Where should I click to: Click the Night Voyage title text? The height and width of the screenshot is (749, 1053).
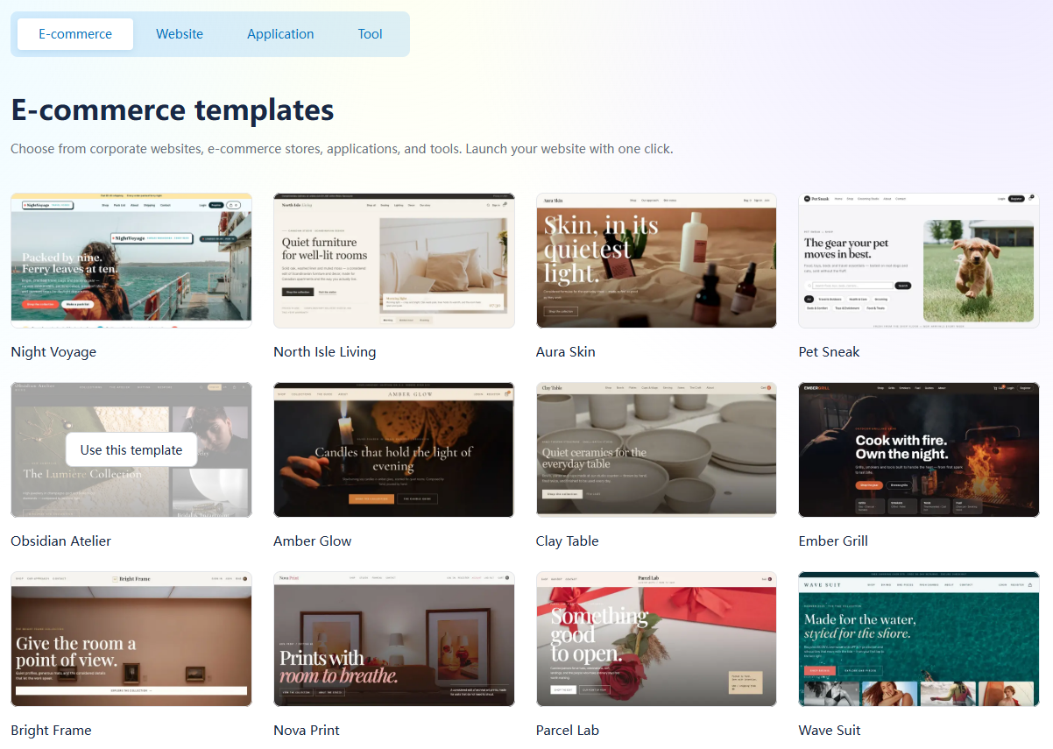click(53, 352)
